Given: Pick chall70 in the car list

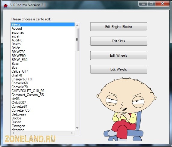Looking at the screenshot, I should (43, 75).
